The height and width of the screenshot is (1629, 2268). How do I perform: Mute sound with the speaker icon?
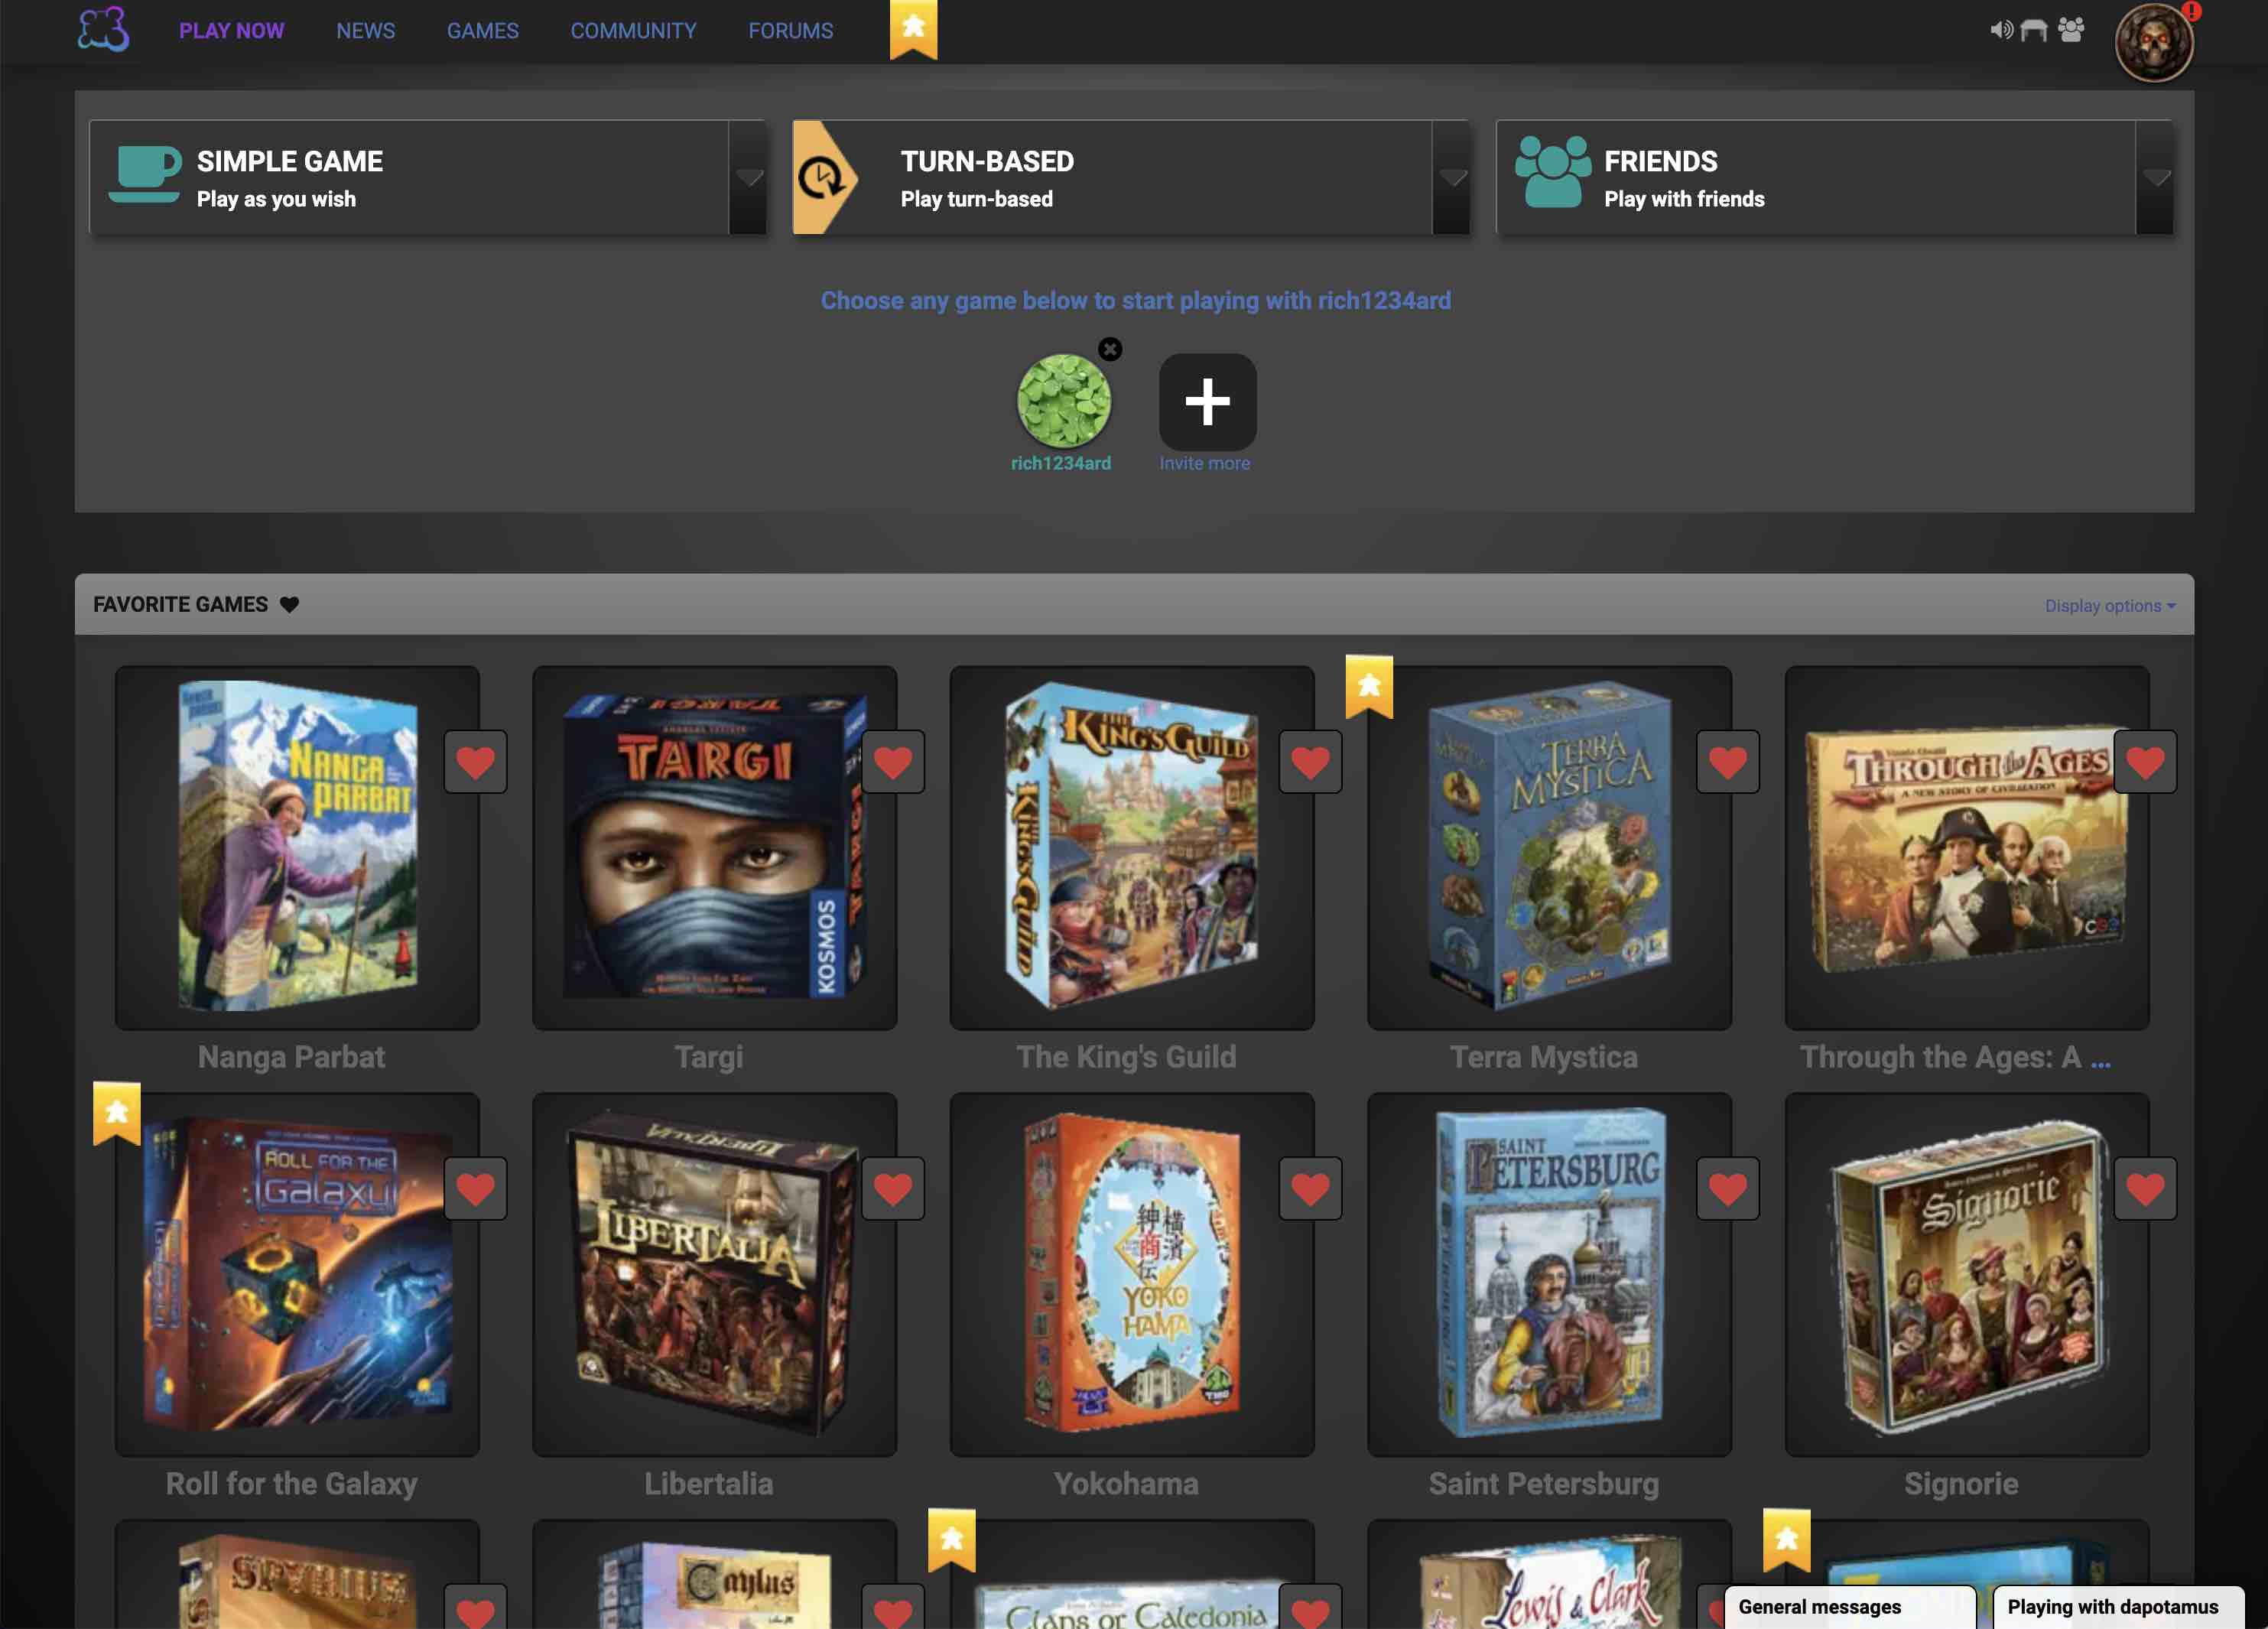[x=2001, y=30]
